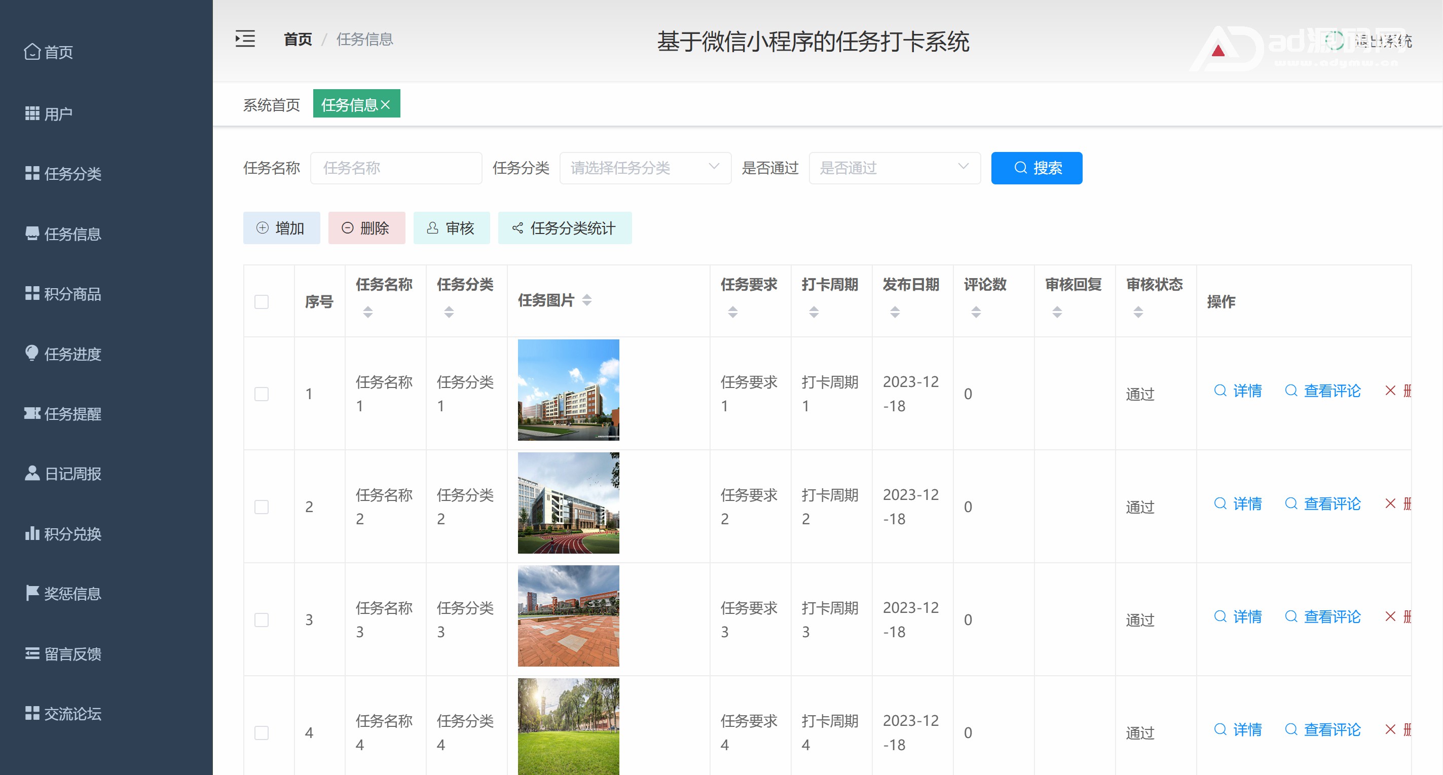Close the 任务信息 tab with X
1443x775 pixels.
tap(385, 105)
